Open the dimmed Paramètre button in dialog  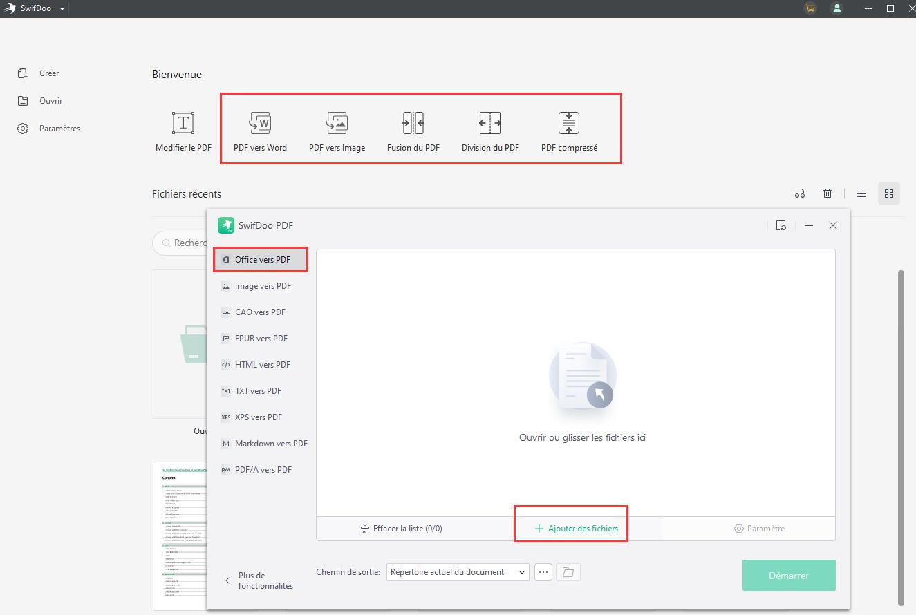coord(759,529)
